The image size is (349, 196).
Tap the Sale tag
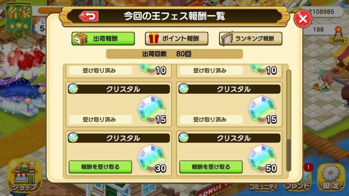pos(338,40)
